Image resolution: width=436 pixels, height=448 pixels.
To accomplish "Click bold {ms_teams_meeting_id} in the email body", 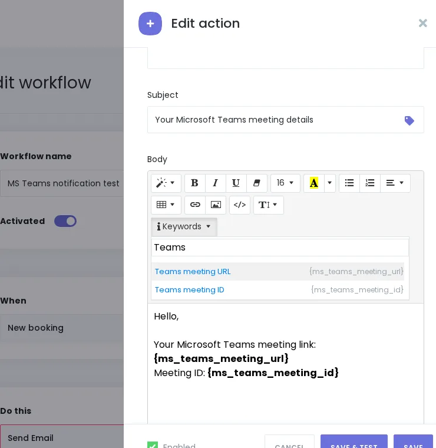I will [273, 373].
